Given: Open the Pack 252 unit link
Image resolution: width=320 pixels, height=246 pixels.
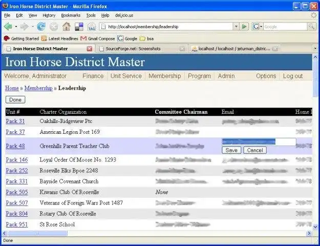Looking at the screenshot, I should (17, 171).
